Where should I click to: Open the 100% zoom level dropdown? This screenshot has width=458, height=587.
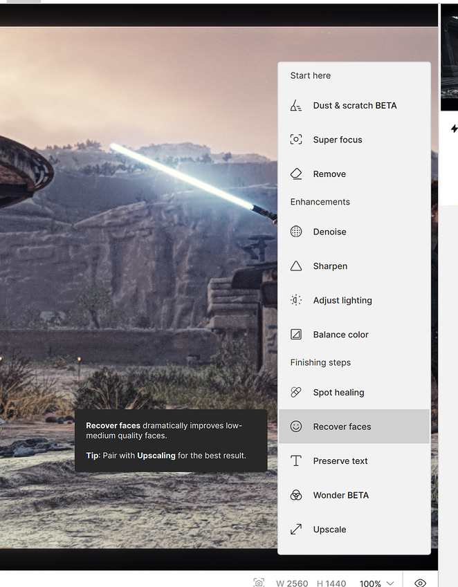371,583
